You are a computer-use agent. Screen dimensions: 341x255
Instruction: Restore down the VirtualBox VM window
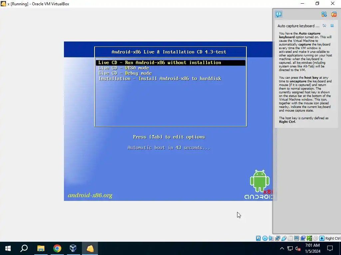(x=317, y=3)
